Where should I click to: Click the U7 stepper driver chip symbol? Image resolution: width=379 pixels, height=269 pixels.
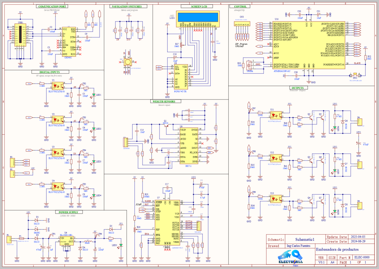tap(167, 222)
